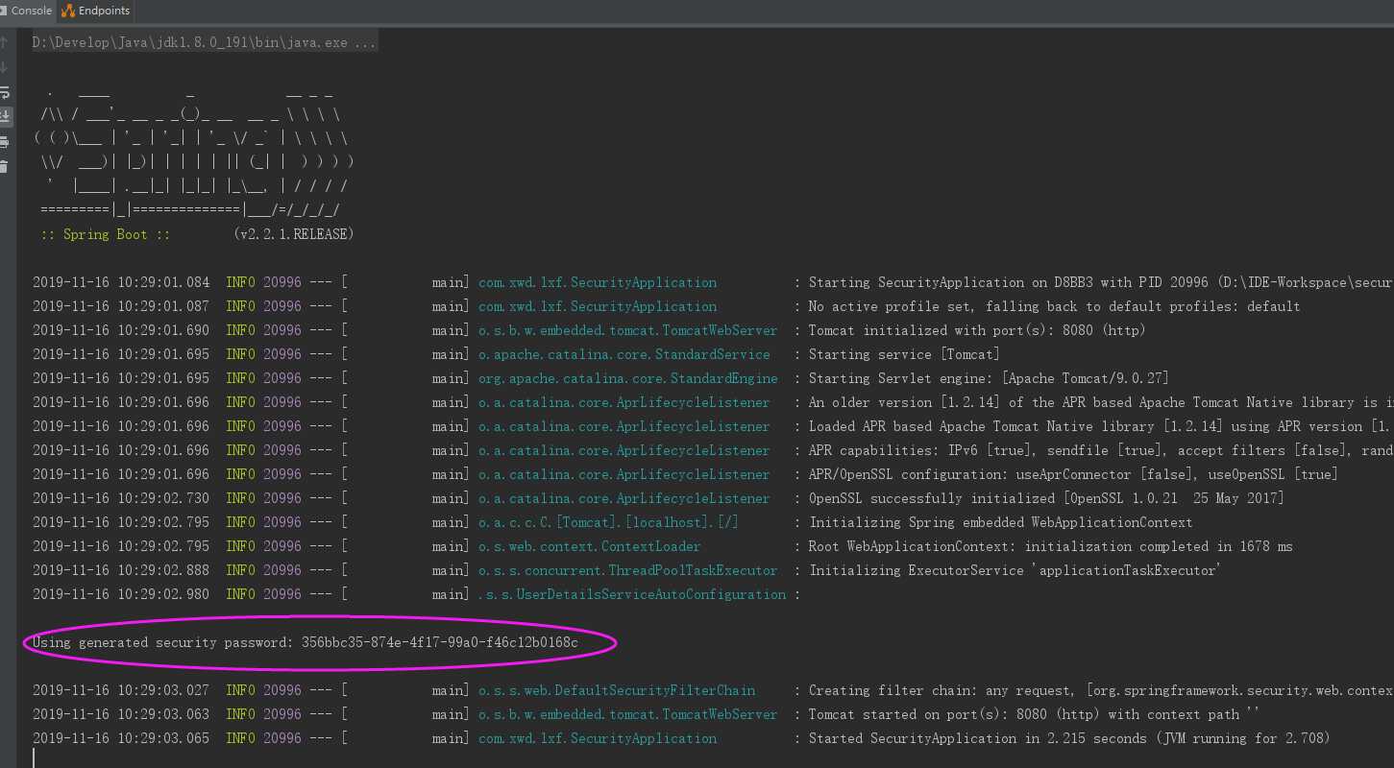Click 'APR capabilities: IPv6 [true]' message

click(x=1100, y=450)
